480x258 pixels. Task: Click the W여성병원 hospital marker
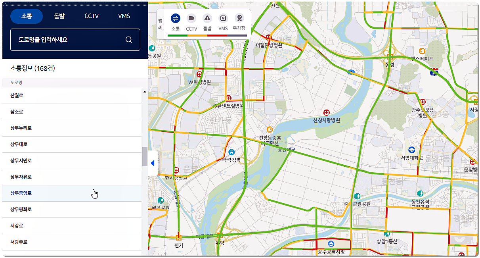[199, 74]
